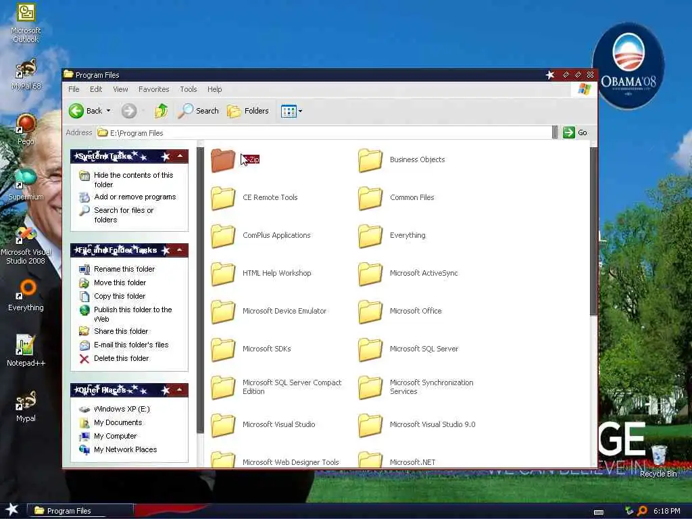Screen dimensions: 692x519
Task: Select the HTML Help Workshop folder
Action: [262, 273]
